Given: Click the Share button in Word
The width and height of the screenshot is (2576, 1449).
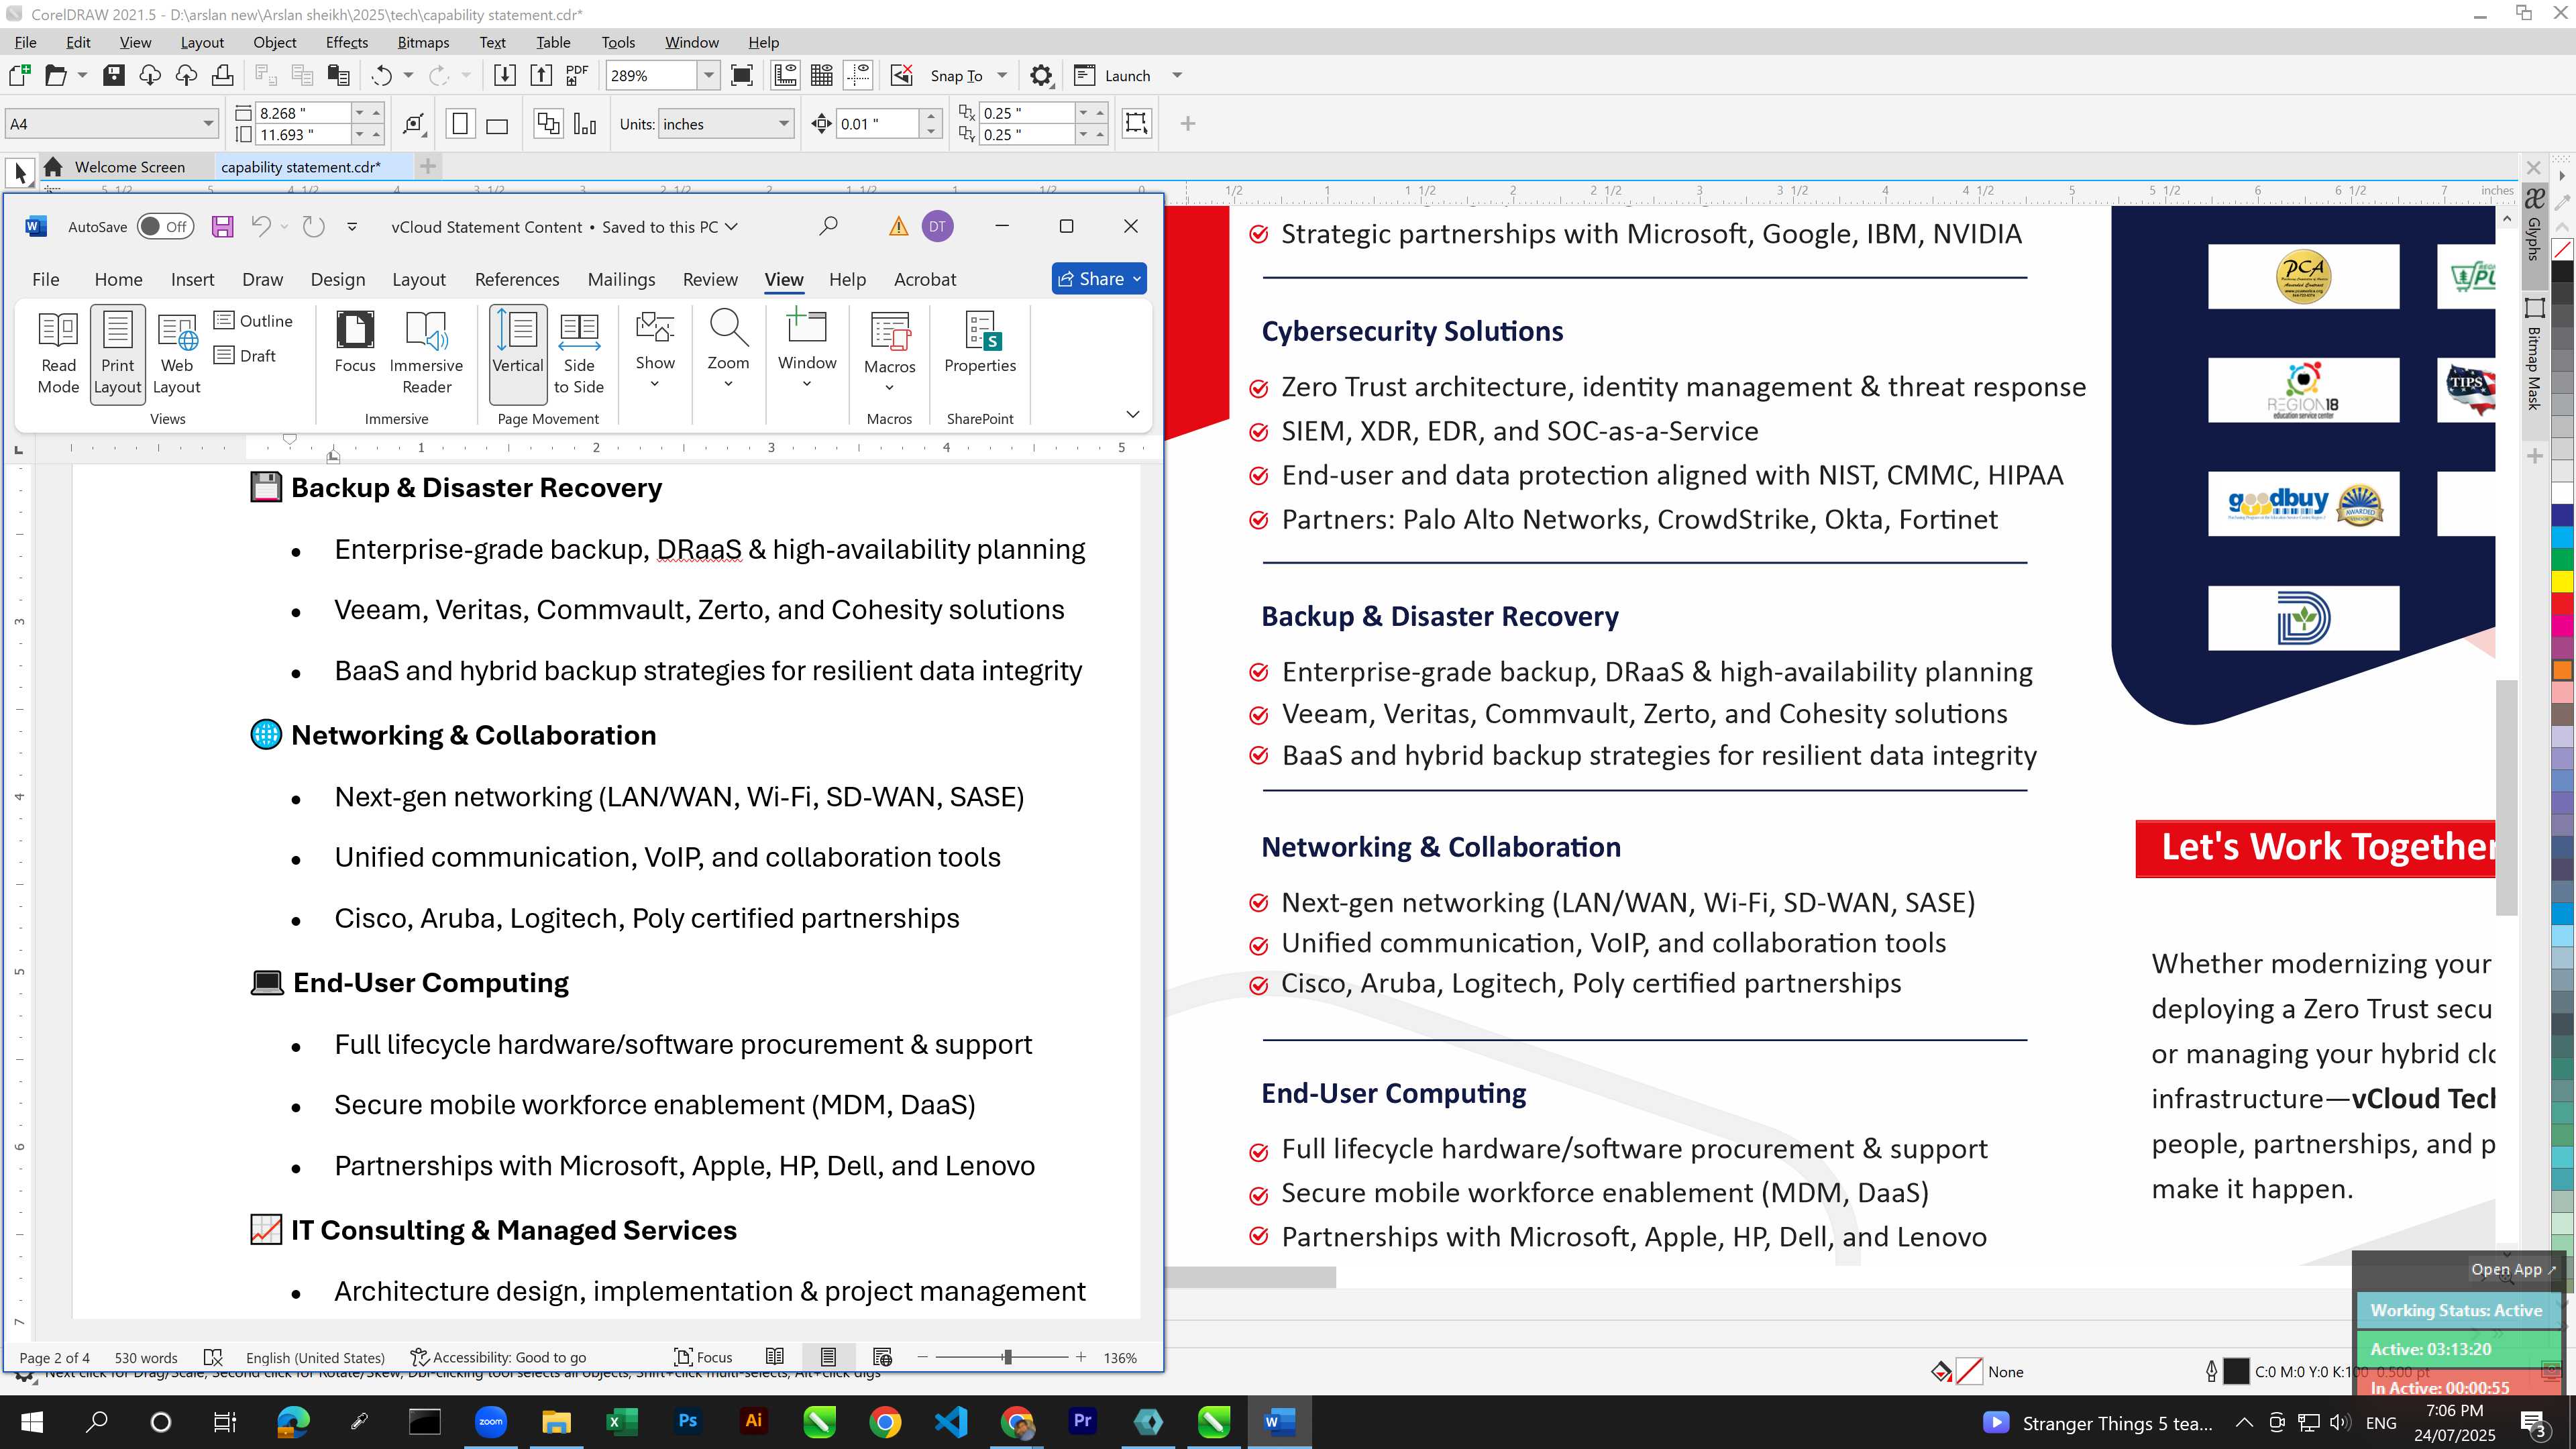Looking at the screenshot, I should [x=1099, y=279].
